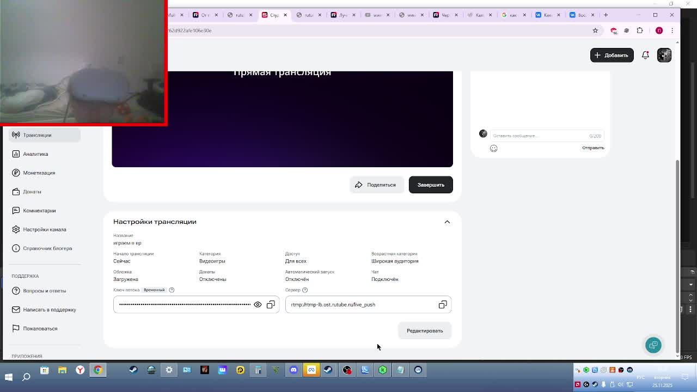The width and height of the screenshot is (697, 392).
Task: Open Вопросы и ответы support link
Action: (45, 291)
